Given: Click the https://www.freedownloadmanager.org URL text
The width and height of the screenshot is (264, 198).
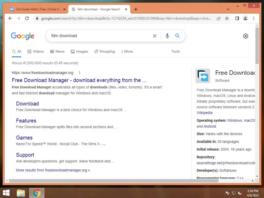Looking at the screenshot, I should tap(43, 73).
